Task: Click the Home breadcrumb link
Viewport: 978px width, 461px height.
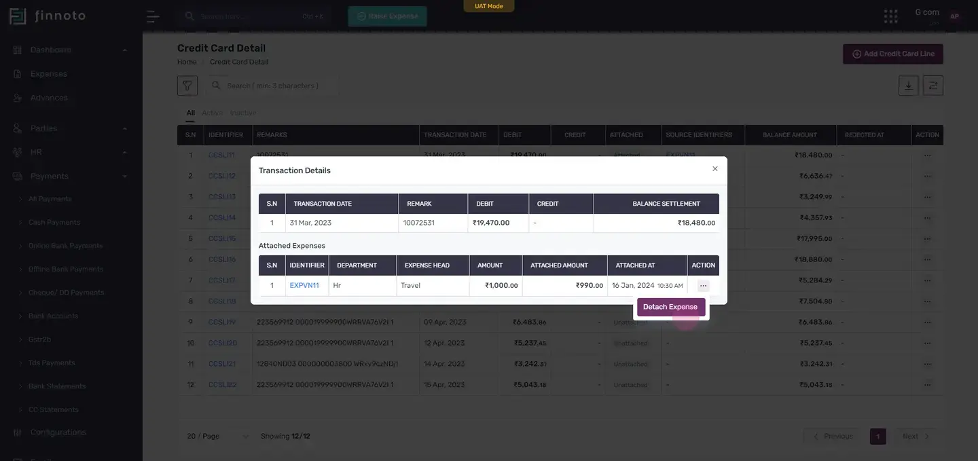Action: point(187,62)
